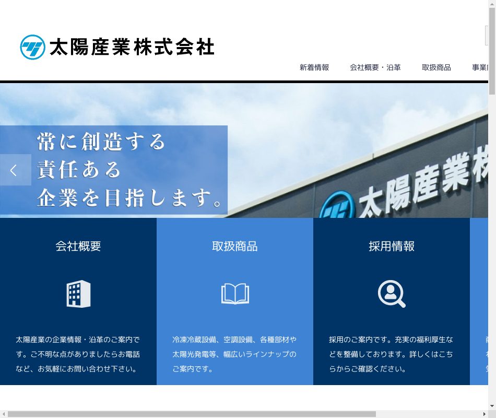The width and height of the screenshot is (496, 418).
Task: Click the vertical scrollbar down arrow
Action: (x=492, y=406)
